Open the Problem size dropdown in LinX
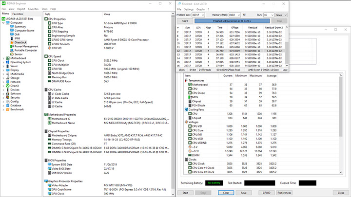Screen dimensions: 351x197 tap(203, 15)
